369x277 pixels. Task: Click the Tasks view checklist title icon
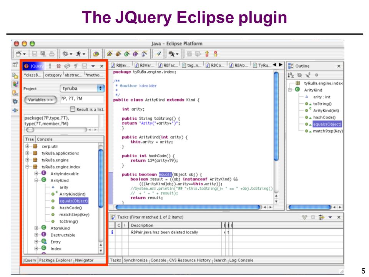point(113,217)
